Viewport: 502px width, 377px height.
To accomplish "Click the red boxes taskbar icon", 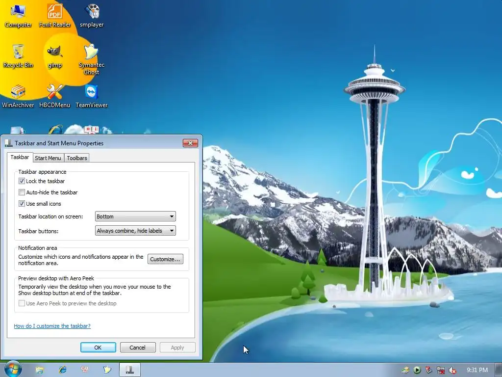I will tap(85, 370).
